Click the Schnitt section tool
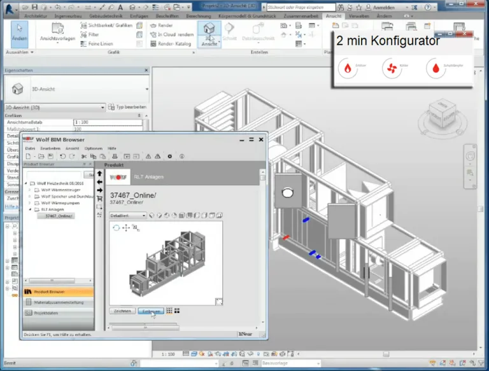The width and height of the screenshot is (489, 371). pyautogui.click(x=229, y=32)
